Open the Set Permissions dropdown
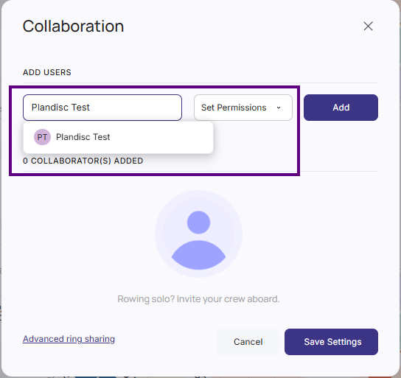The height and width of the screenshot is (378, 401). pos(243,108)
